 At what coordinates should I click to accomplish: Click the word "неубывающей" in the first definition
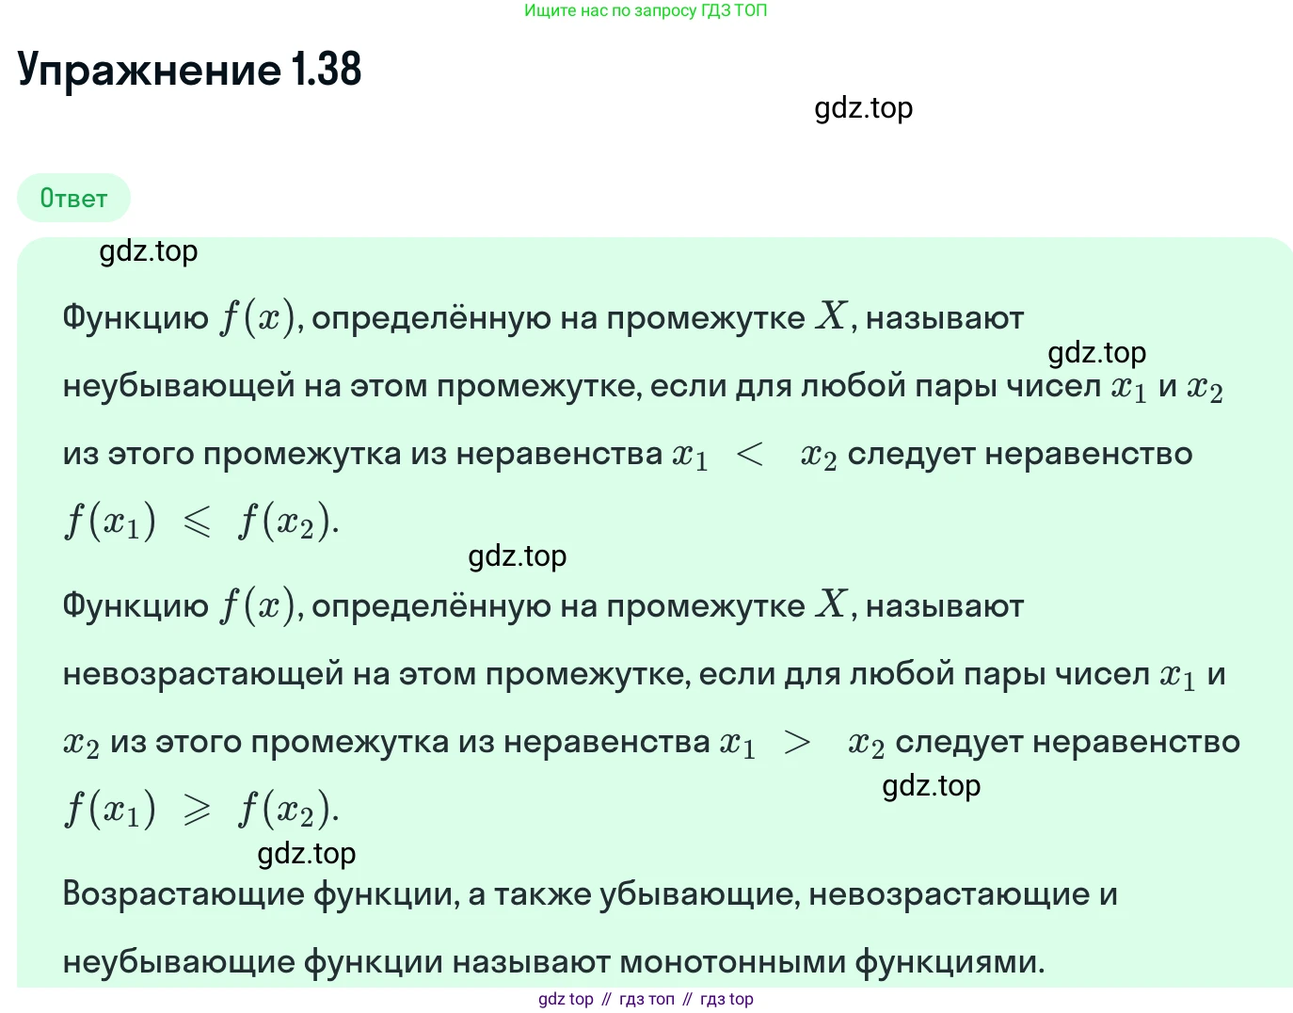tap(179, 387)
